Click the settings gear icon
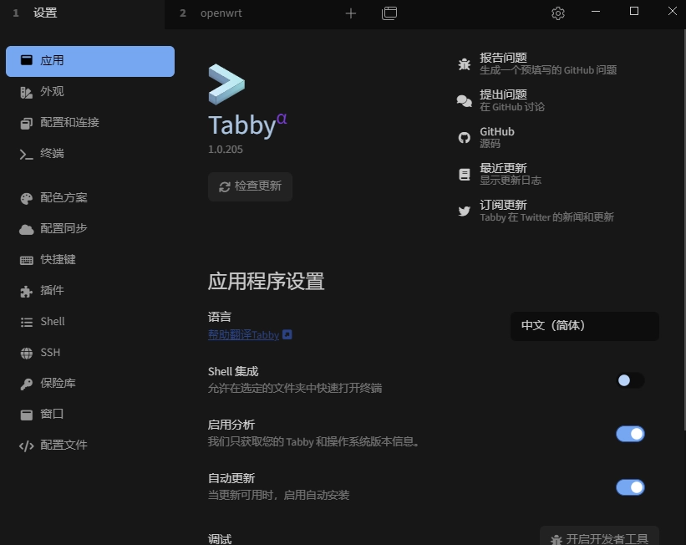Screen dimensions: 686x545 pos(558,13)
